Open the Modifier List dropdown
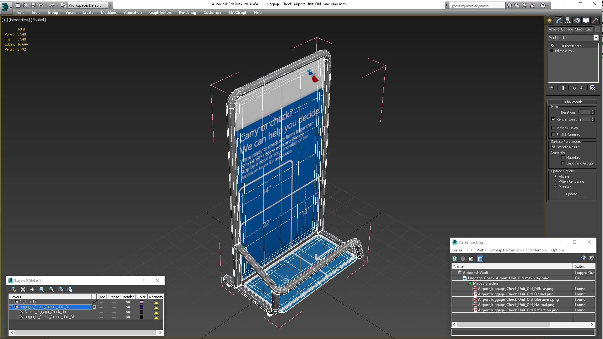This screenshot has width=603, height=339. 596,38
